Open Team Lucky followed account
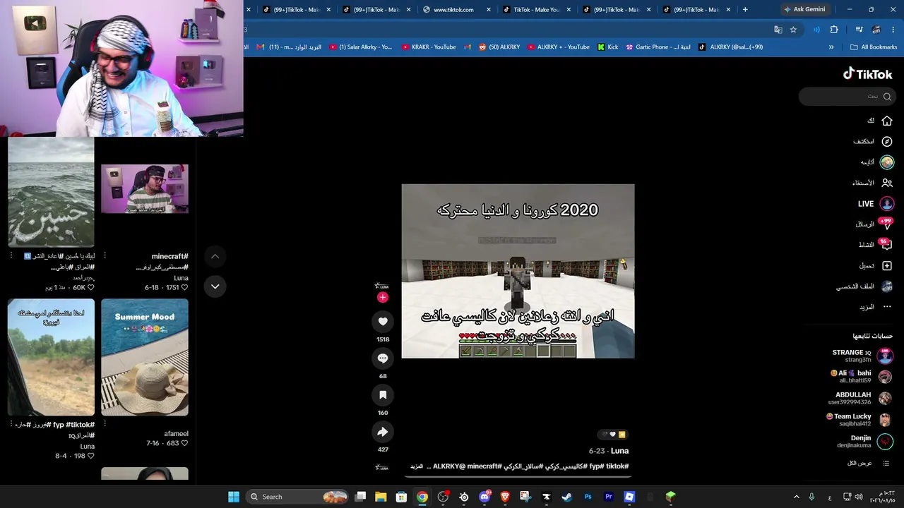The height and width of the screenshot is (508, 904). pos(860,420)
